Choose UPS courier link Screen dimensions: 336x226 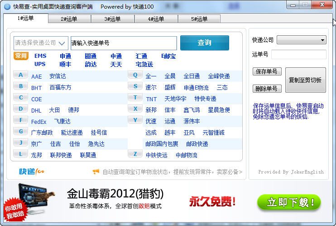tap(40, 64)
